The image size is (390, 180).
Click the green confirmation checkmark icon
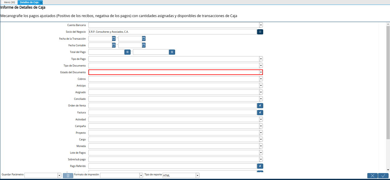(383, 175)
